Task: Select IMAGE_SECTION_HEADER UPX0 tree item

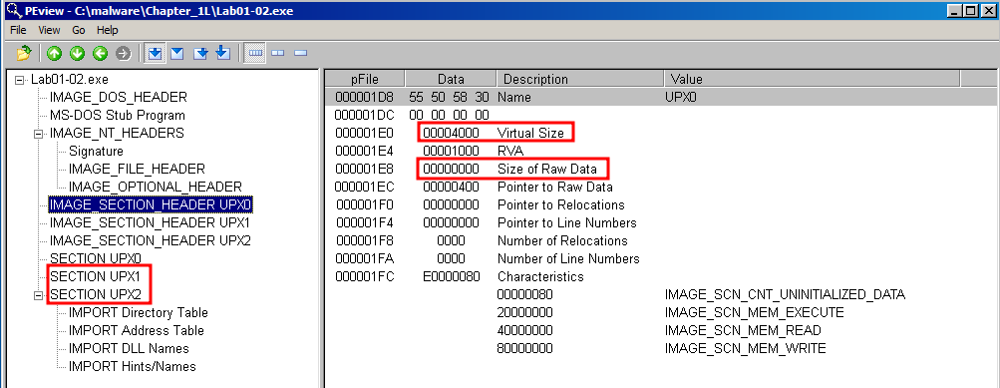Action: pos(151,204)
